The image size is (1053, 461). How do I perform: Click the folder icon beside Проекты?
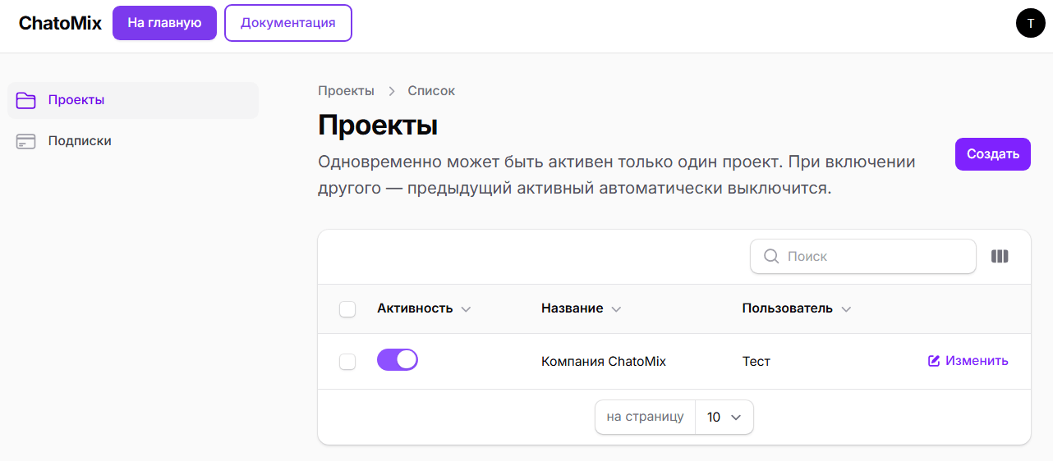pyautogui.click(x=26, y=100)
